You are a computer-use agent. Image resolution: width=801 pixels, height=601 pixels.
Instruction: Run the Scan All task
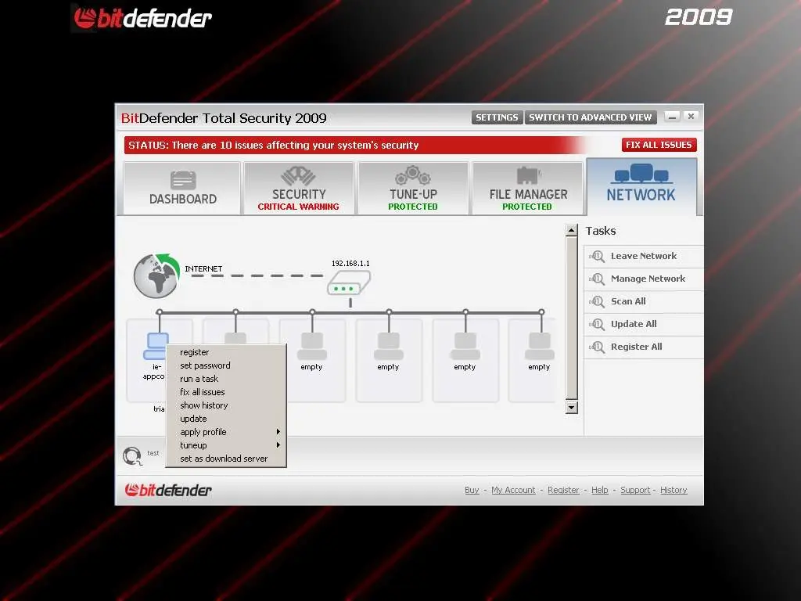click(644, 301)
